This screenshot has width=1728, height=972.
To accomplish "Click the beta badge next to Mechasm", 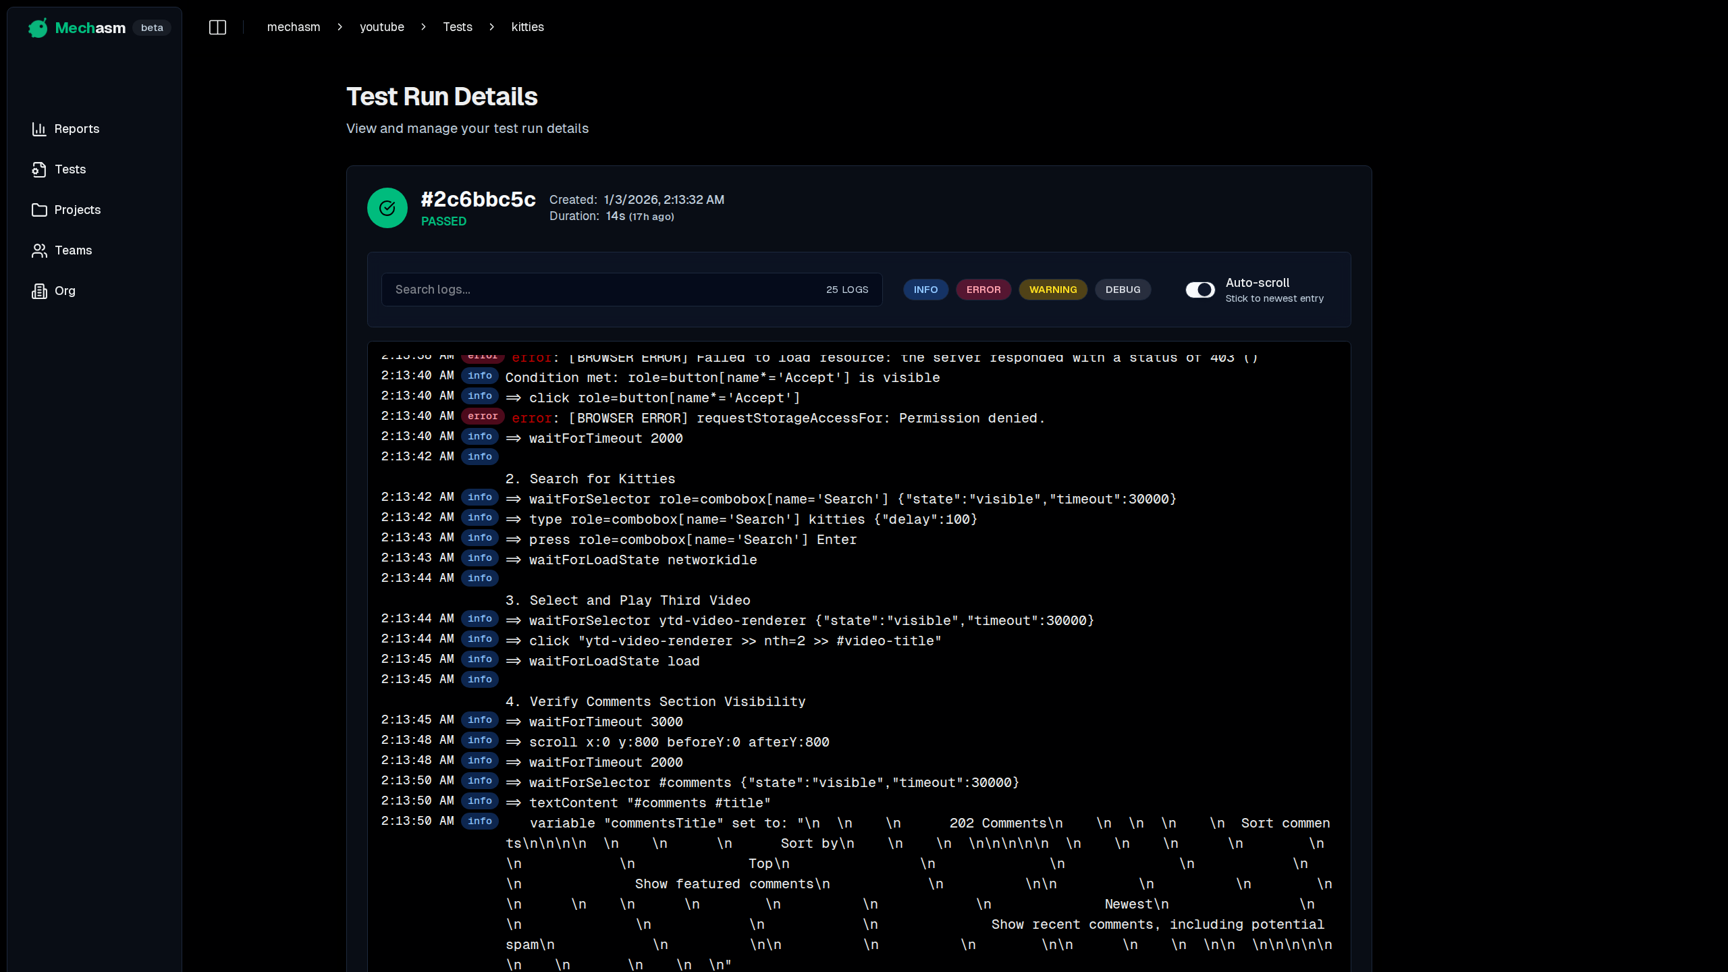I will pyautogui.click(x=151, y=27).
